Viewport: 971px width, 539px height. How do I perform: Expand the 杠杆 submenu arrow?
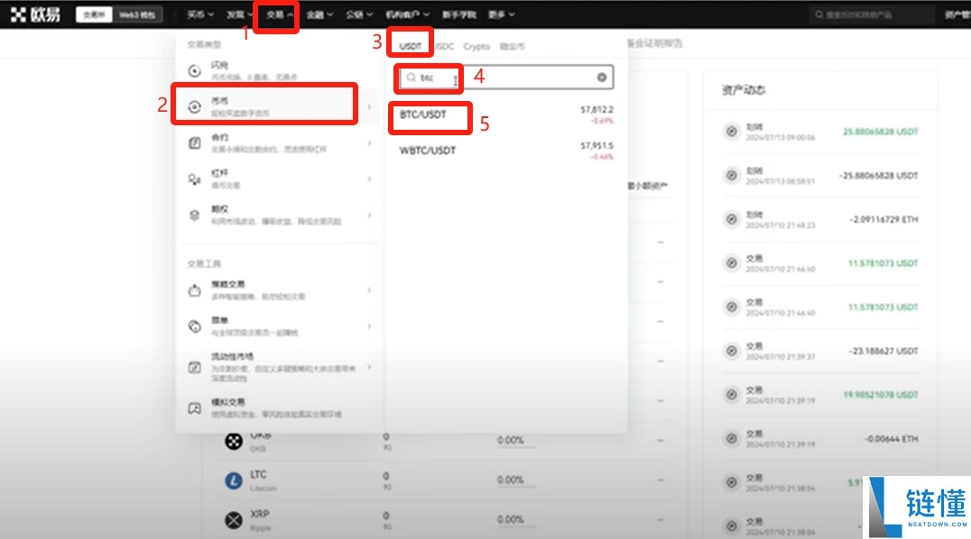[x=370, y=178]
